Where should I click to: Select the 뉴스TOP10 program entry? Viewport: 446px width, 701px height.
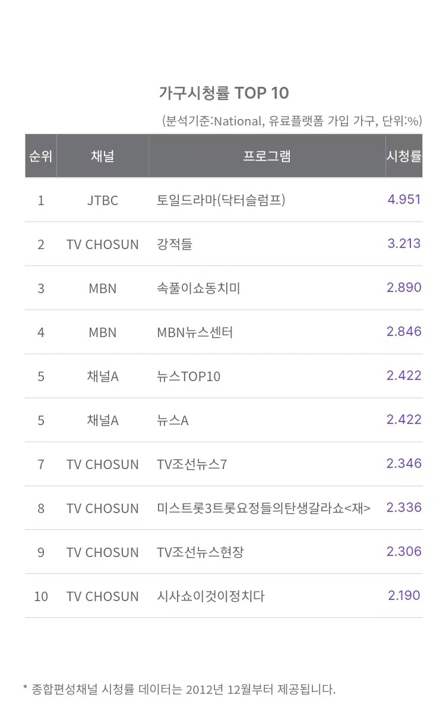[189, 376]
